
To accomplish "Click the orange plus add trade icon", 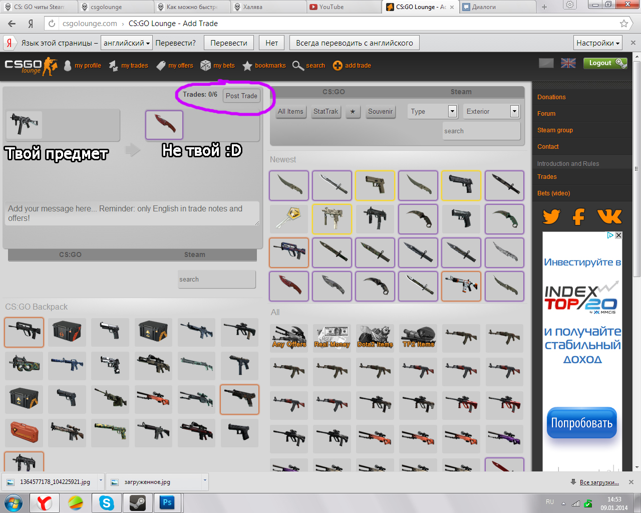I will (x=338, y=66).
